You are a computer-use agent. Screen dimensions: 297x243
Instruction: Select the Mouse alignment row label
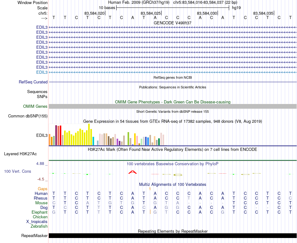tap(41, 203)
